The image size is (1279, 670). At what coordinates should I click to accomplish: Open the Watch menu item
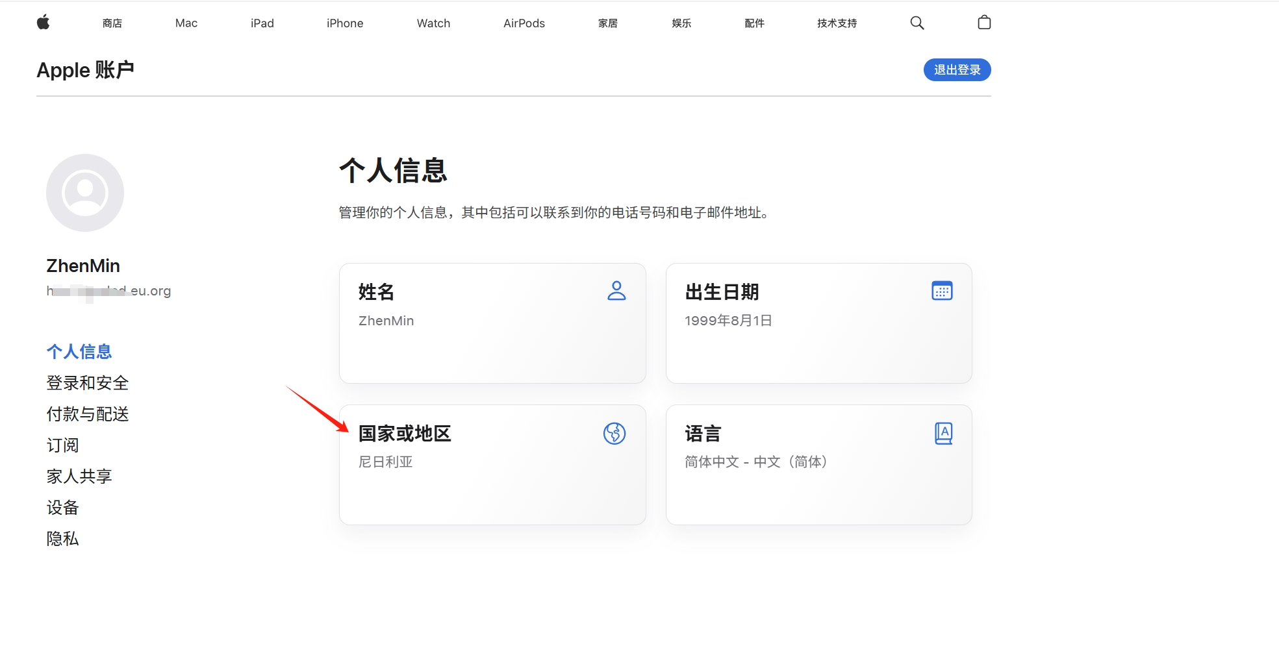tap(433, 23)
